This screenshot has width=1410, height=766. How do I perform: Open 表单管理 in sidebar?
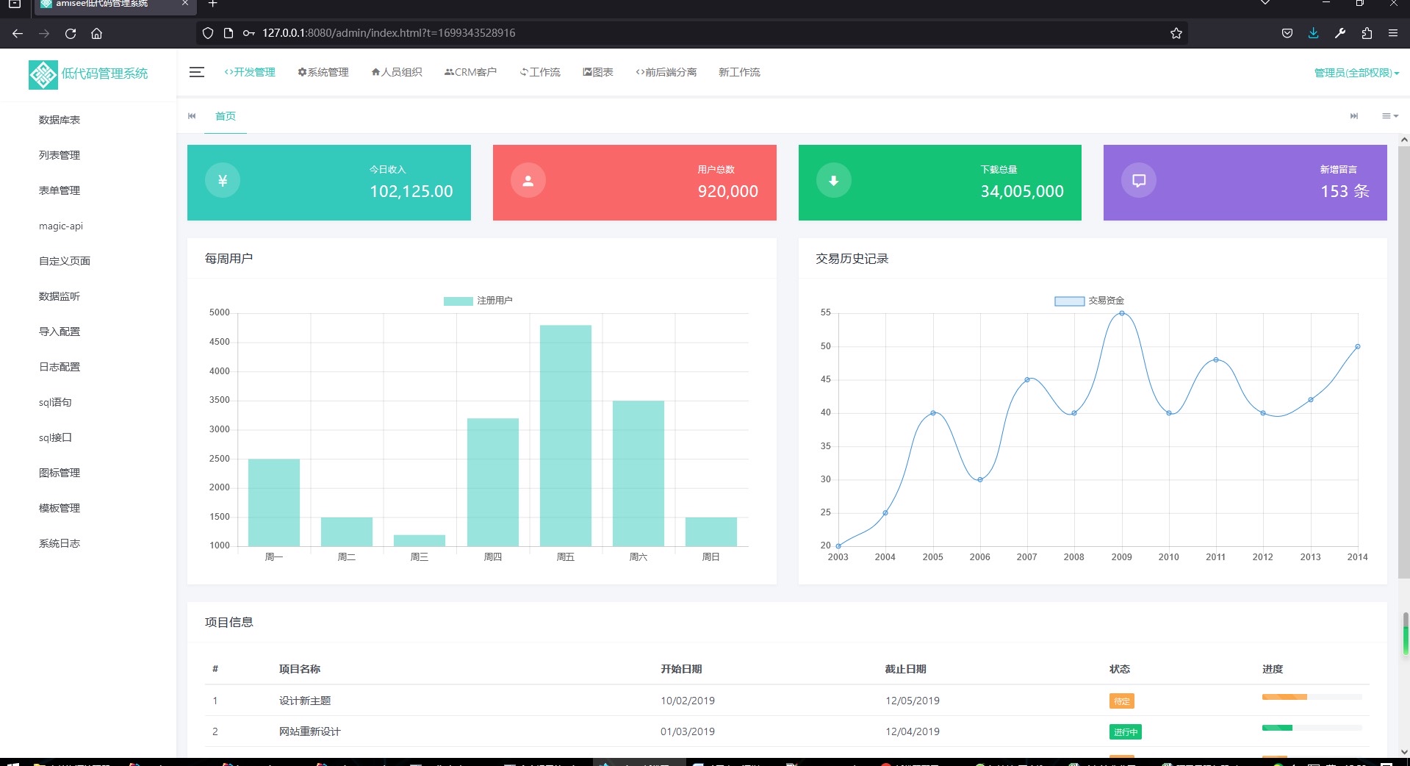pyautogui.click(x=60, y=190)
